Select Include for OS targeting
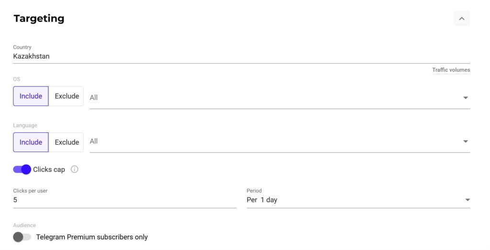 [x=31, y=96]
